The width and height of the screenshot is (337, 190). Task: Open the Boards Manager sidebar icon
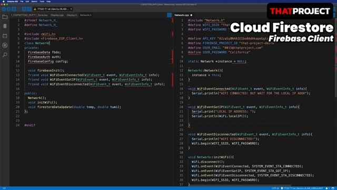5,26
